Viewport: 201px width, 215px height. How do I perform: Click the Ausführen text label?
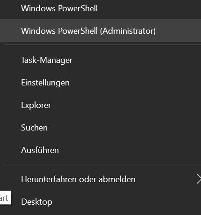pos(40,150)
